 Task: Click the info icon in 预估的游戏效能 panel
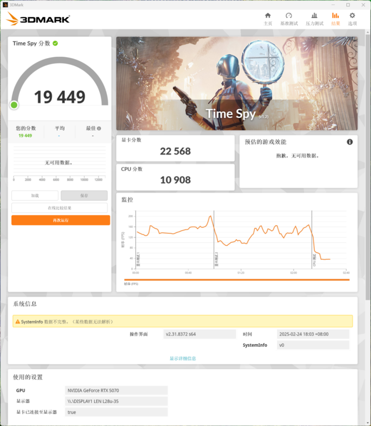[x=350, y=142]
